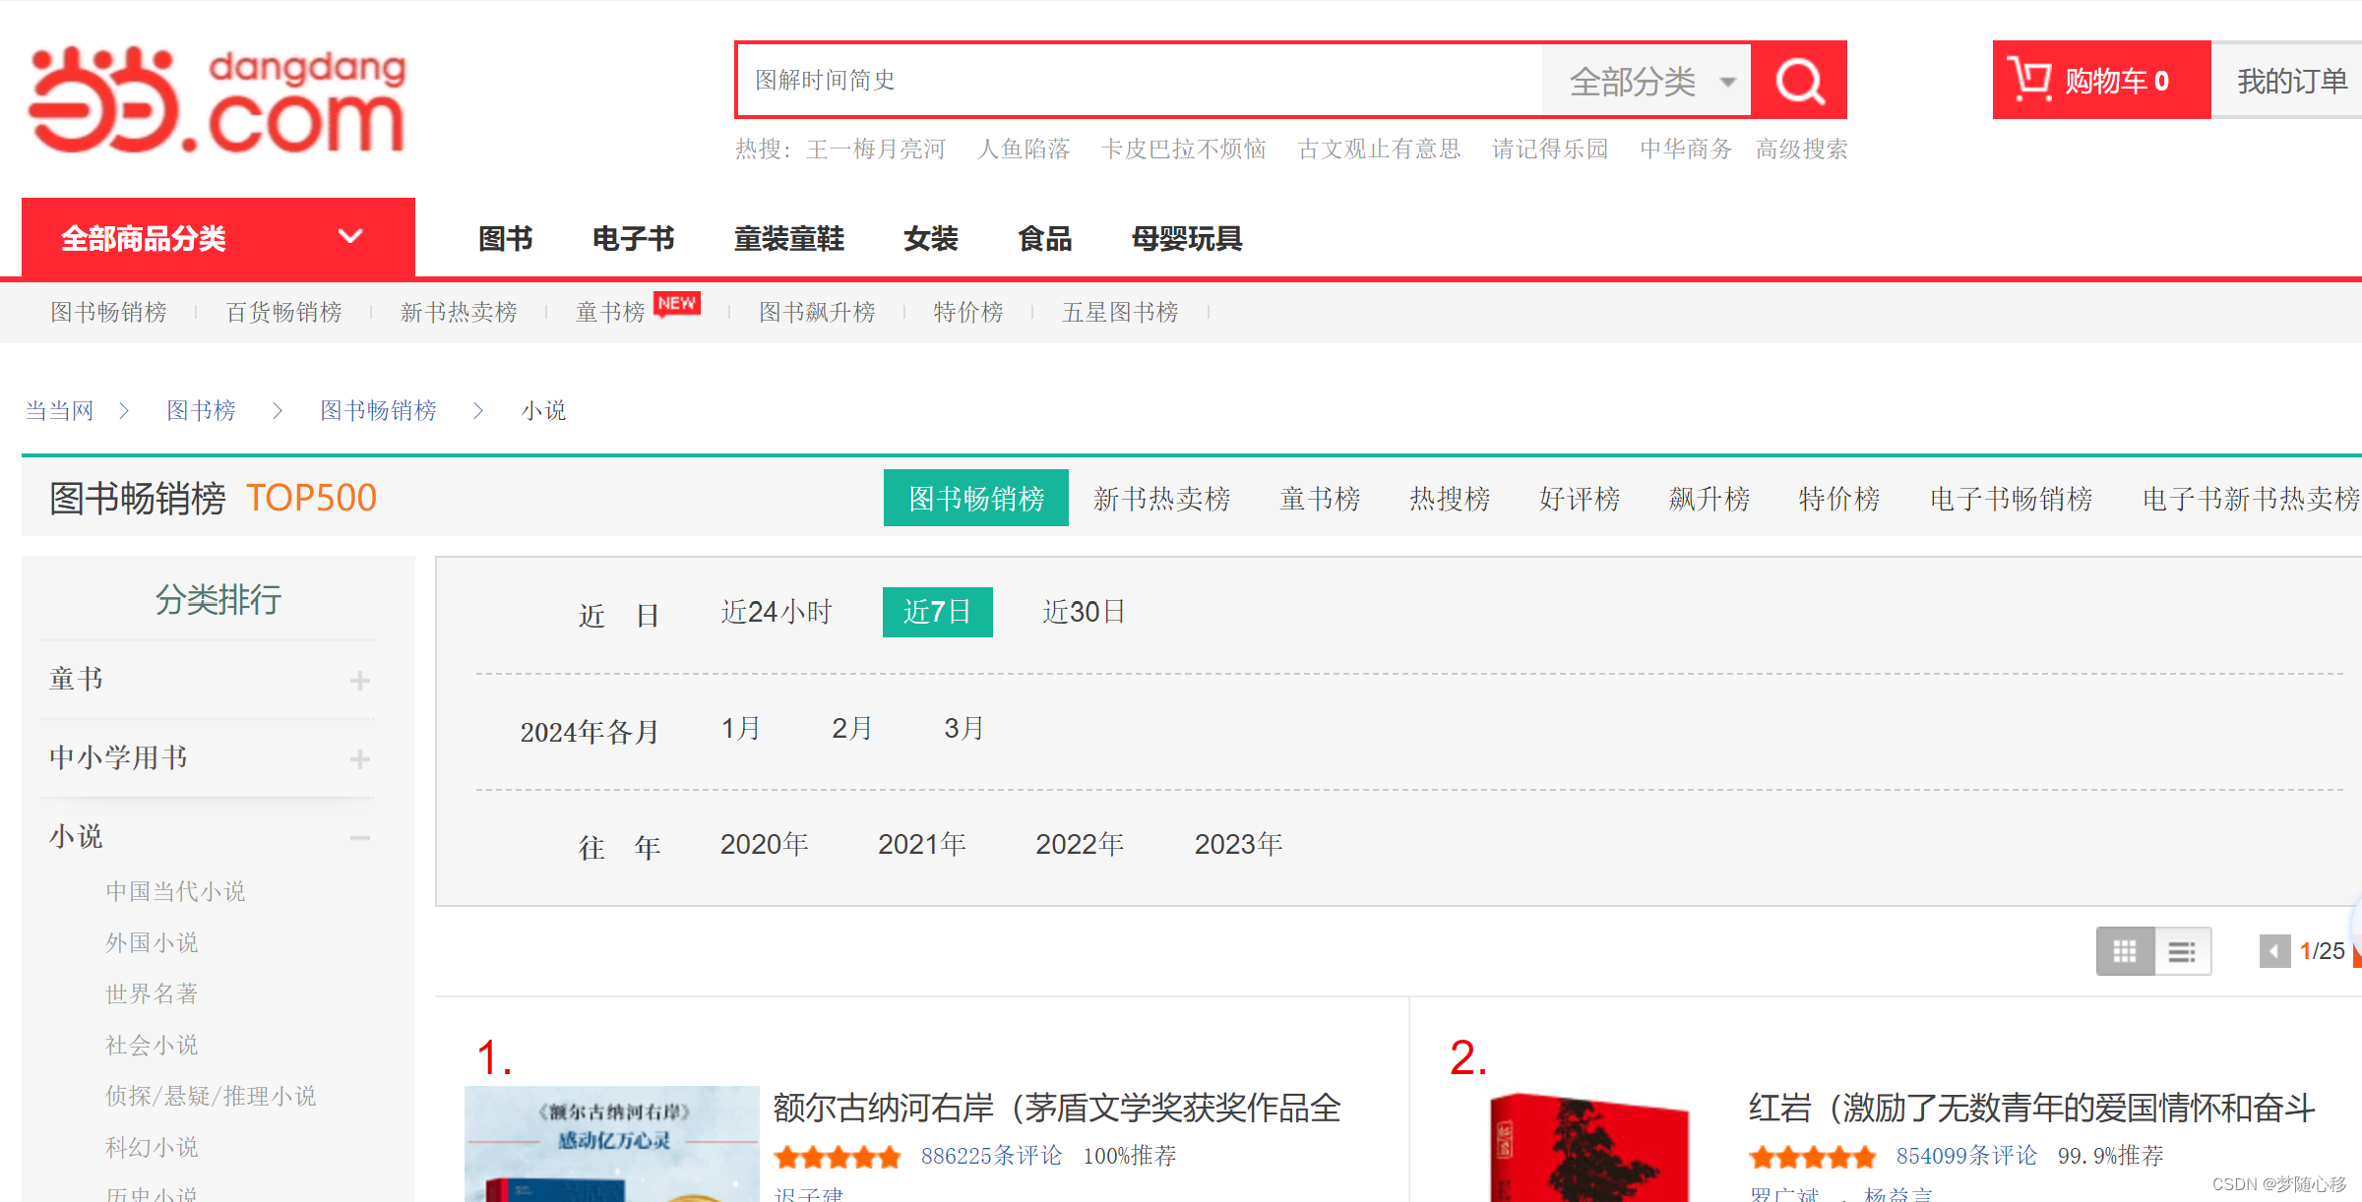Open the shopping cart (购物车)
Image resolution: width=2362 pixels, height=1202 pixels.
[x=2100, y=81]
